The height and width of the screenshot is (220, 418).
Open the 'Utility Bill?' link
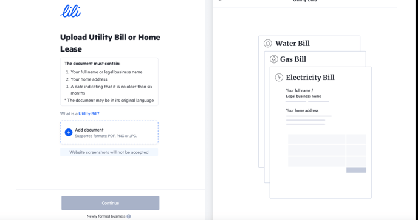coord(89,113)
